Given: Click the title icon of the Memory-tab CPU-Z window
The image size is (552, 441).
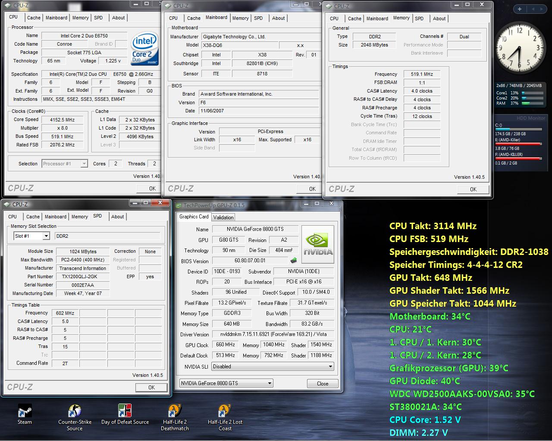Looking at the screenshot, I should click(329, 6).
